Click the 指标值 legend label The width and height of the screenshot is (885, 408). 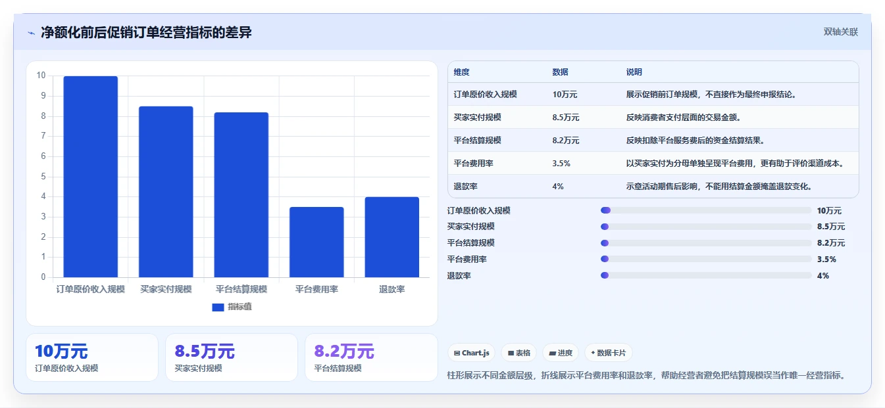pyautogui.click(x=240, y=307)
